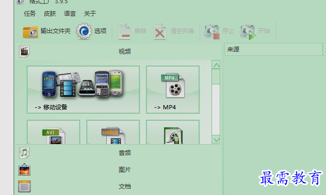Click the 选项 text label
Viewport: 326px width, 195px height.
pos(100,31)
